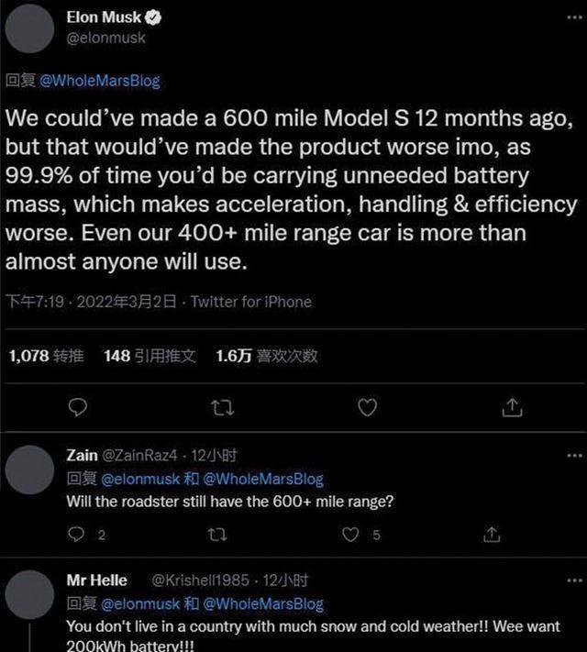
Task: Open Zain's profile avatar
Action: 30,470
